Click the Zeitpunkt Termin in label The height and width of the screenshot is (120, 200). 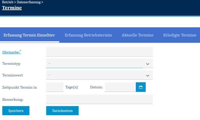(20, 87)
